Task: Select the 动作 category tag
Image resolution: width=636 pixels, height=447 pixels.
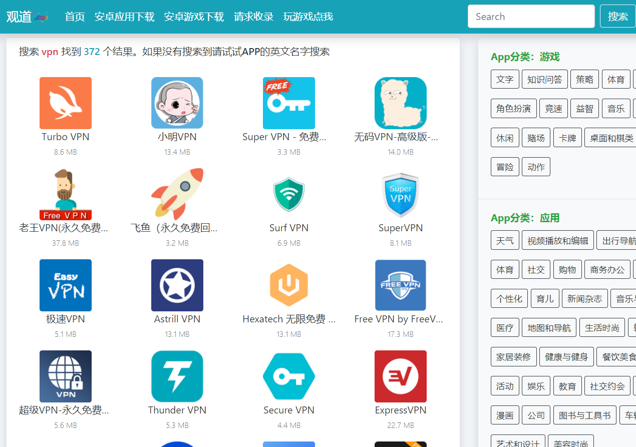Action: tap(536, 167)
